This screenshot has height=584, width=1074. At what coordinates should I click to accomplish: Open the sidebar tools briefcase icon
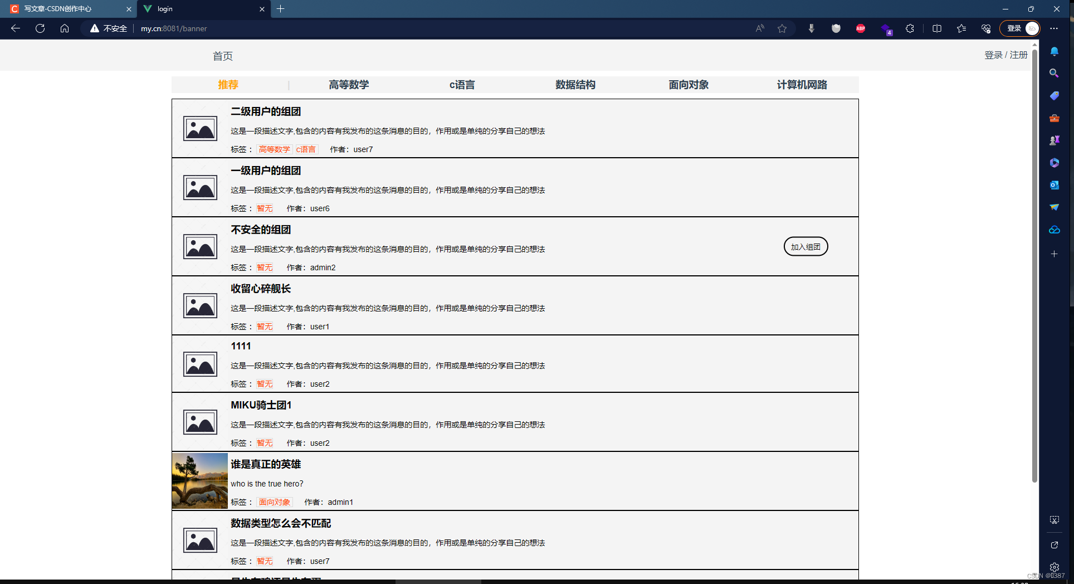(1054, 118)
